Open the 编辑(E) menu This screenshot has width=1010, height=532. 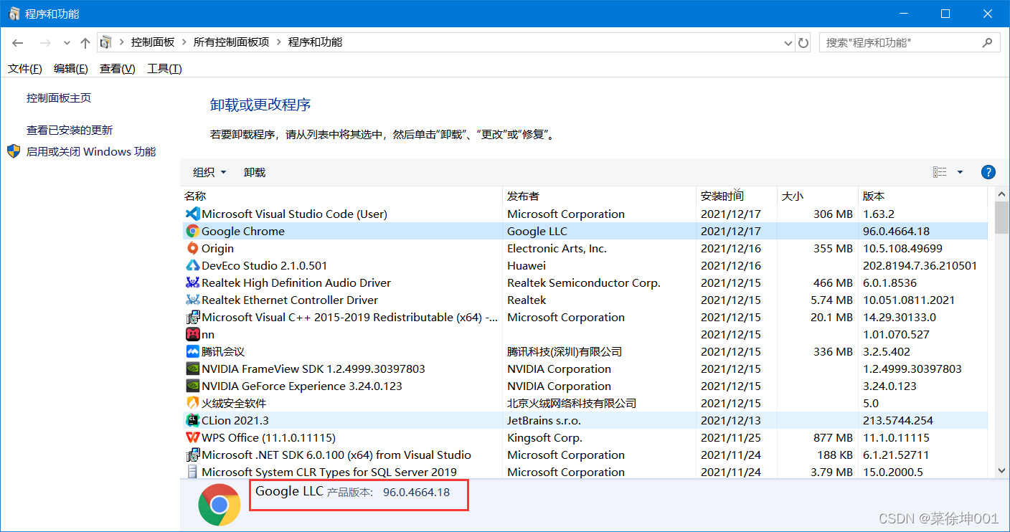71,69
